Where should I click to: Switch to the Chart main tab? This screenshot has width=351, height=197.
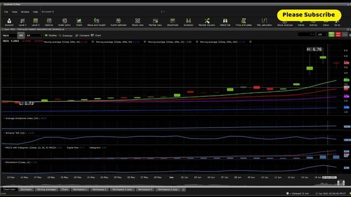coord(9,189)
